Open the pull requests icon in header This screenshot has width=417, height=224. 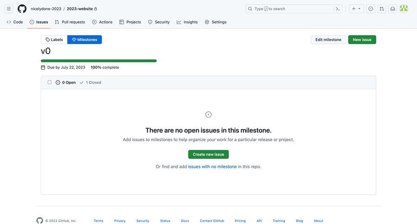(382, 9)
